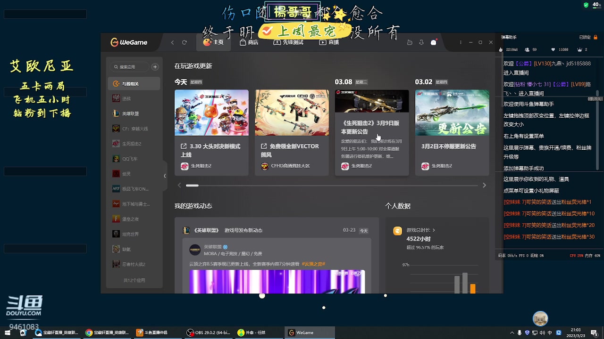The height and width of the screenshot is (339, 604).
Task: Select 生死狙击2 in the sidebar
Action: [134, 144]
